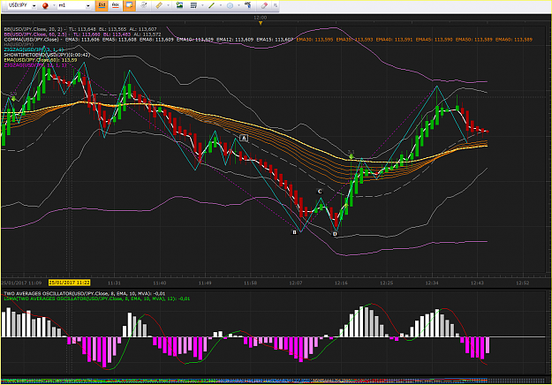Click the chart label C
Screen dimensions: 552x385
click(x=320, y=192)
